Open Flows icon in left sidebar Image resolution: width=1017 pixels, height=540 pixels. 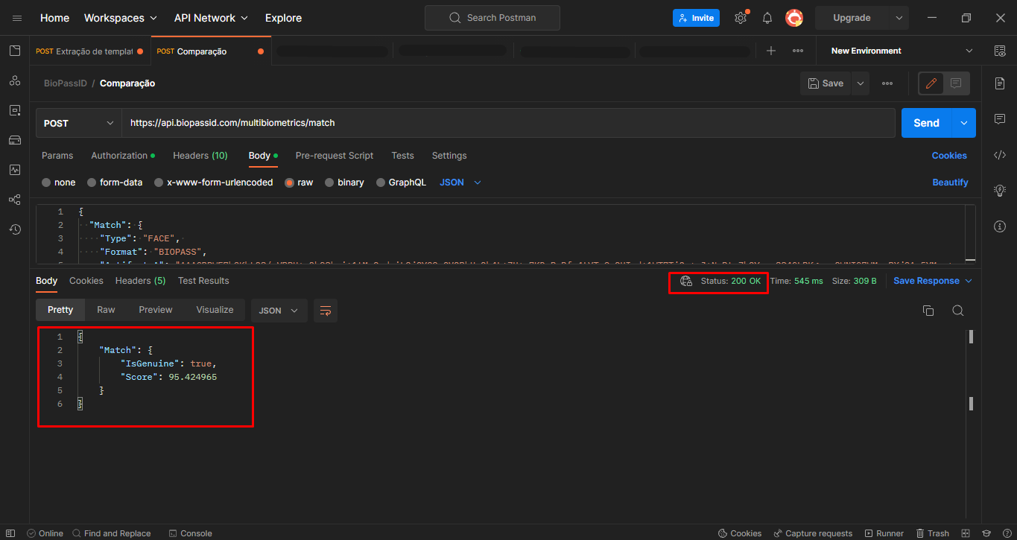(15, 200)
